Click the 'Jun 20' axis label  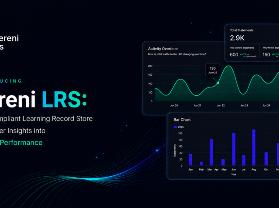(174, 105)
